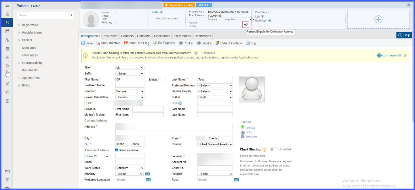Open the Preferences tab
This screenshot has height=190, width=415.
coord(182,36)
